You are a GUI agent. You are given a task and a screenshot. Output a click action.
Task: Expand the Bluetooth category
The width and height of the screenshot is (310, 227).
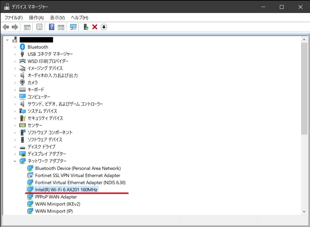tap(15, 47)
